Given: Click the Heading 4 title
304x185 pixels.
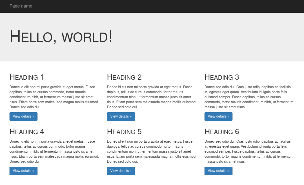Looking at the screenshot, I should pyautogui.click(x=27, y=132).
